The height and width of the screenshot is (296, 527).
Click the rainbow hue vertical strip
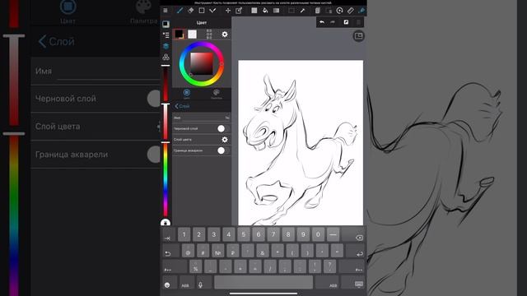click(x=166, y=180)
